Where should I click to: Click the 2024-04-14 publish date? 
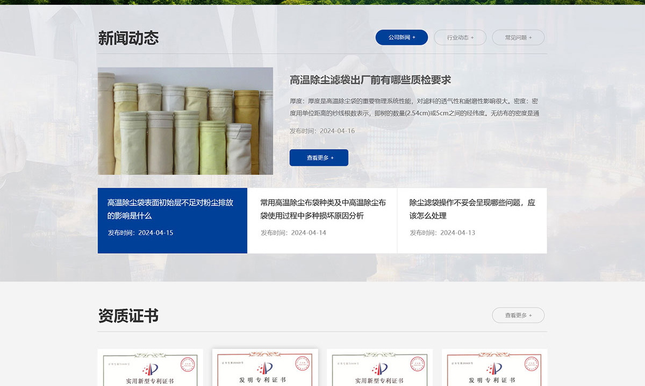[x=293, y=233]
